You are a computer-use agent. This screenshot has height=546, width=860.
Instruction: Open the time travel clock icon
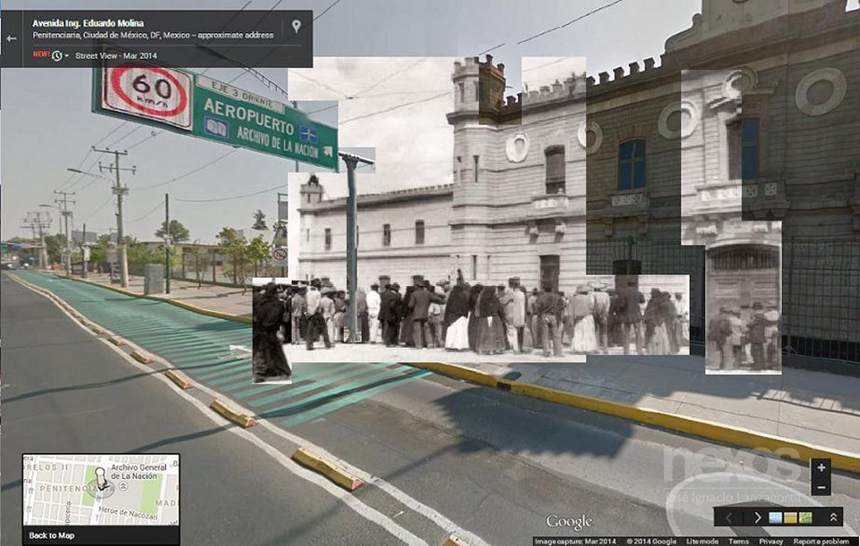(x=57, y=56)
